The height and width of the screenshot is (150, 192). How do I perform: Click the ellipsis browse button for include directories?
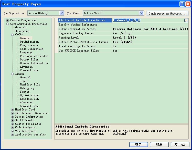click(186, 20)
